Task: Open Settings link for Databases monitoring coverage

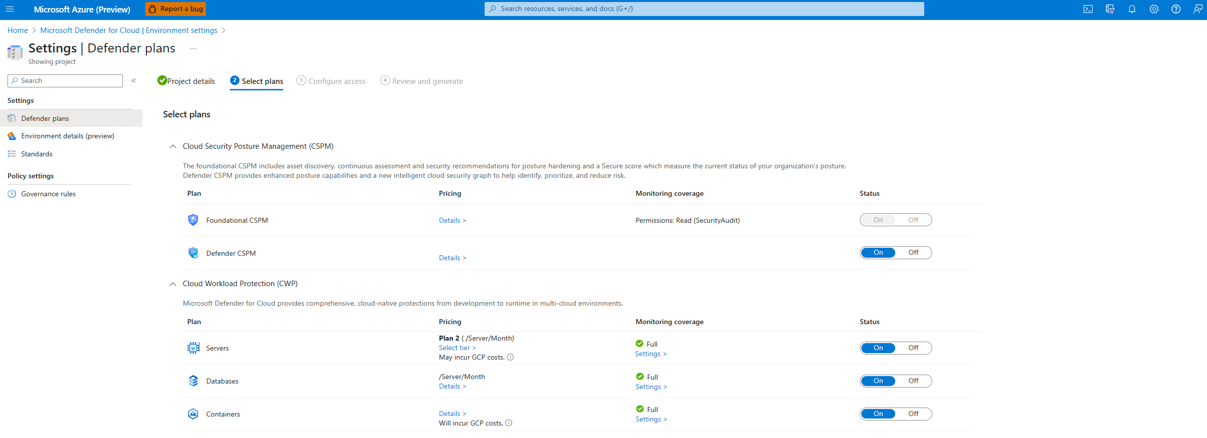Action: coord(650,387)
